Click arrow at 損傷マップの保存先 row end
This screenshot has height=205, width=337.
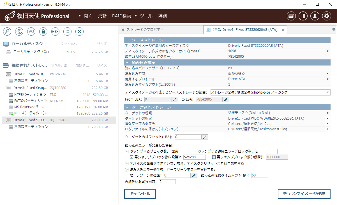click(x=327, y=124)
